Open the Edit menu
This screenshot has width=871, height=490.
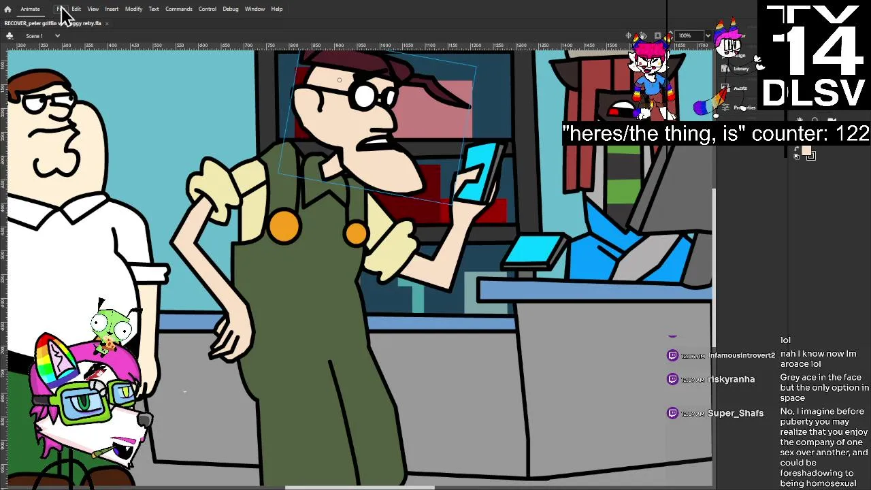[x=76, y=9]
